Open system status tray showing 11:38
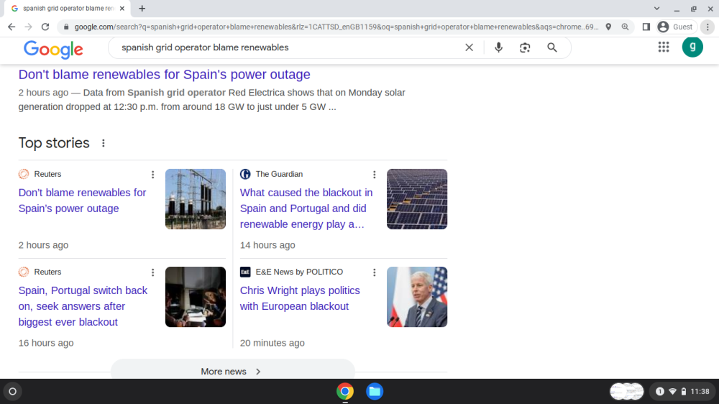 (684, 391)
